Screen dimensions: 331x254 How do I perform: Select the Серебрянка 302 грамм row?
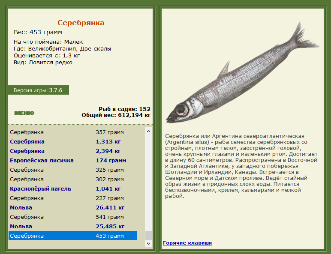(73, 179)
